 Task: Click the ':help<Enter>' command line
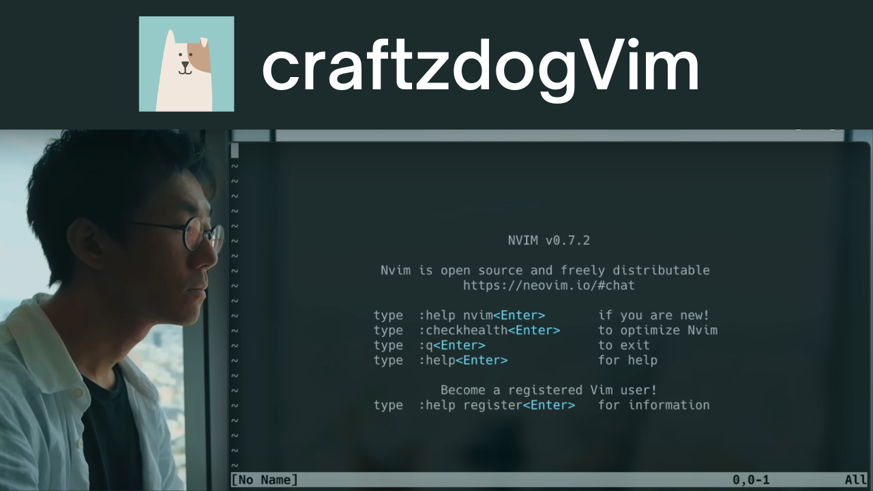(x=463, y=361)
